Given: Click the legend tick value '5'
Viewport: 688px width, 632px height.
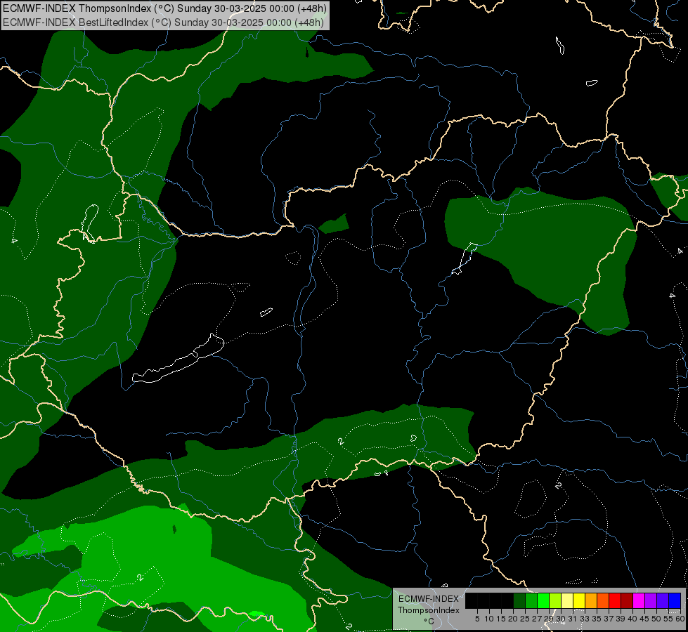Looking at the screenshot, I should tap(477, 619).
